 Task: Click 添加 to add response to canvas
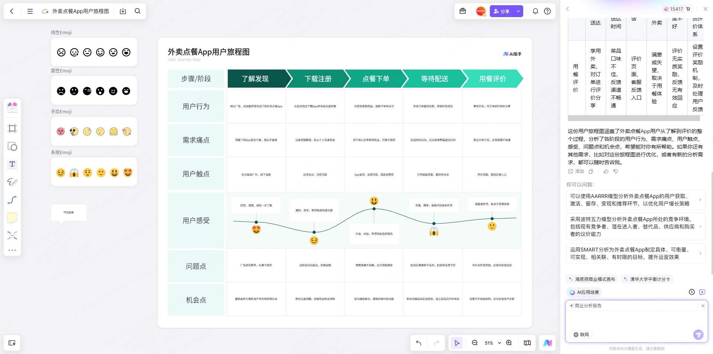point(576,171)
